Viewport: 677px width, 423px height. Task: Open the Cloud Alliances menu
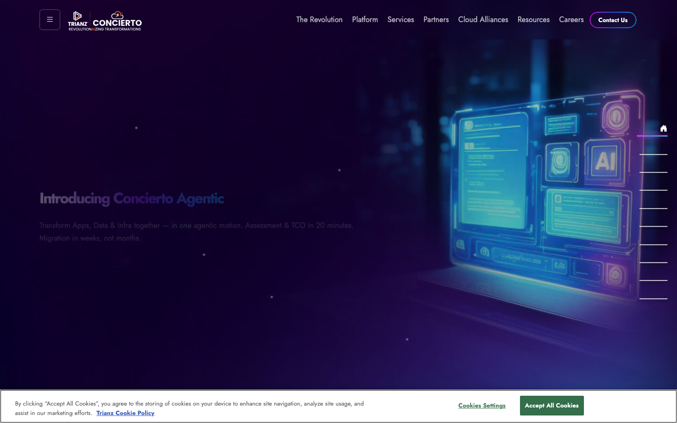[483, 20]
